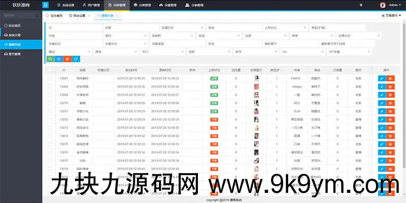
Task: Toggle the sidebar collapse hamburger icon
Action: click(x=46, y=6)
